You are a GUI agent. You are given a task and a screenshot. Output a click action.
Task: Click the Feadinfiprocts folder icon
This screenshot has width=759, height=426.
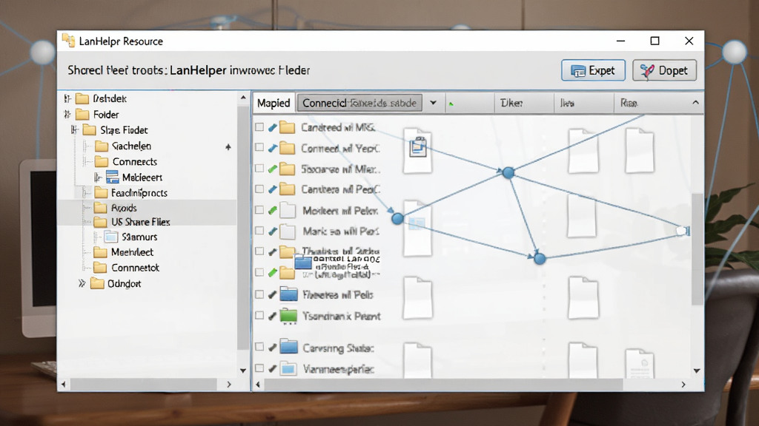tap(101, 193)
